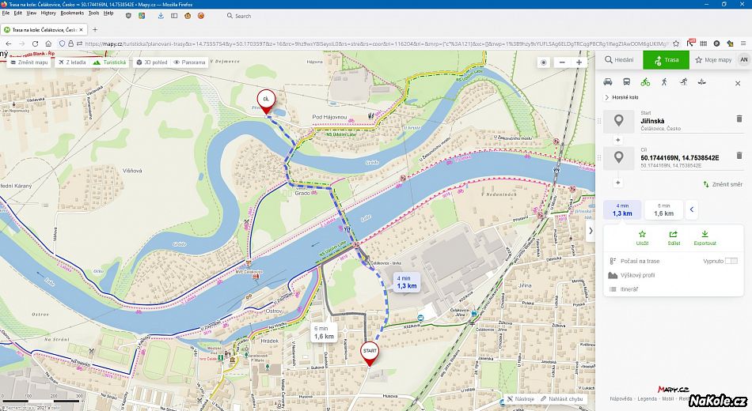Click Exportovat to export the route
The width and height of the screenshot is (752, 411).
[x=705, y=238]
